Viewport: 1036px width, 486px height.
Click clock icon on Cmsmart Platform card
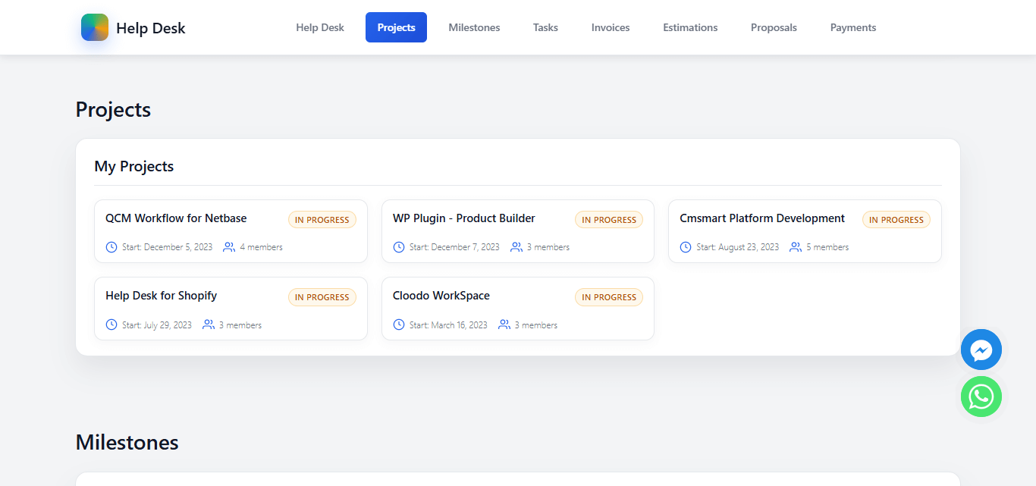click(686, 247)
